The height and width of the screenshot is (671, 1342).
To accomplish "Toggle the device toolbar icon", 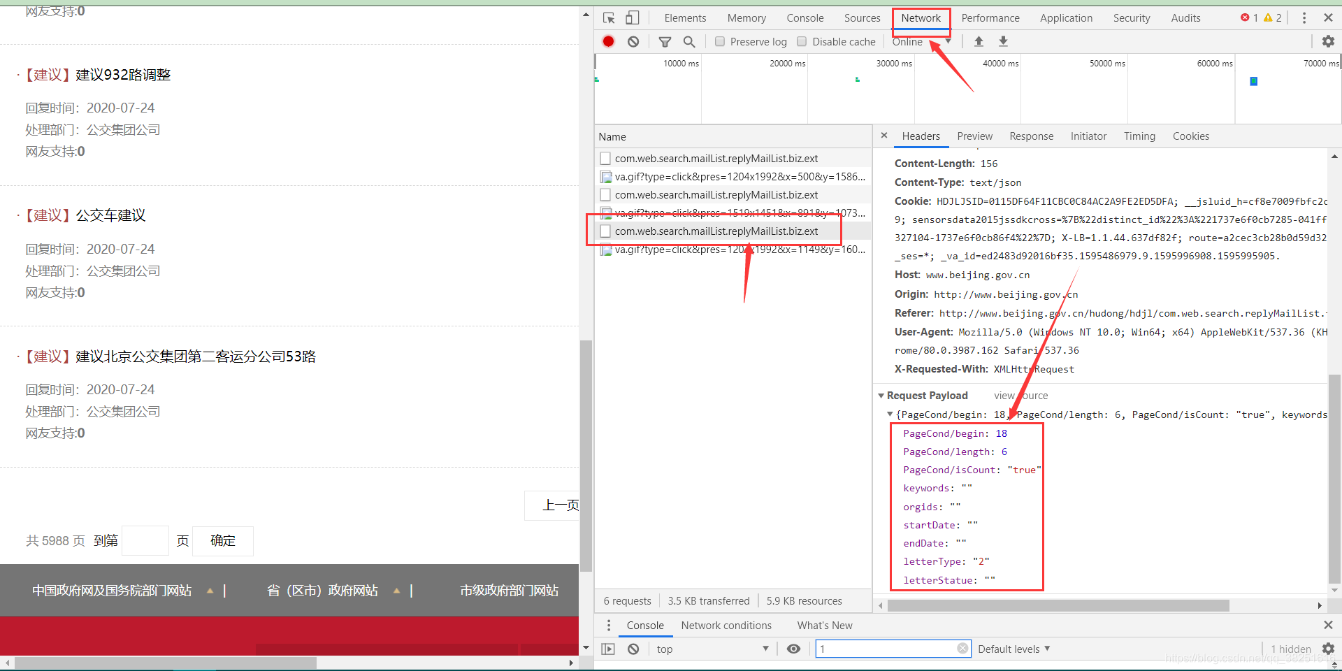I will [632, 18].
